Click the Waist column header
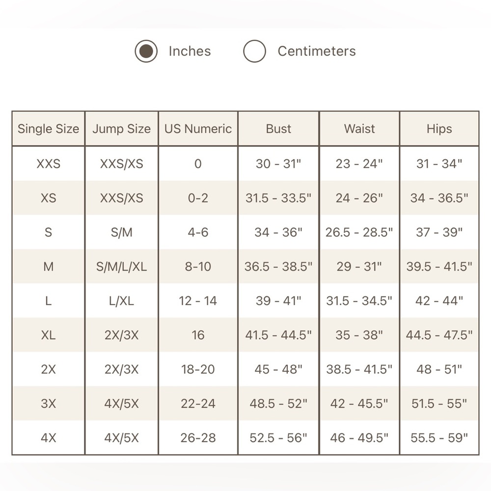The height and width of the screenshot is (491, 491). tap(359, 129)
